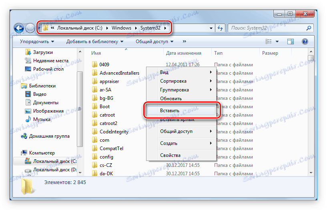
Task: Click the navigation pane scrollbar down arrow
Action: tap(80, 173)
